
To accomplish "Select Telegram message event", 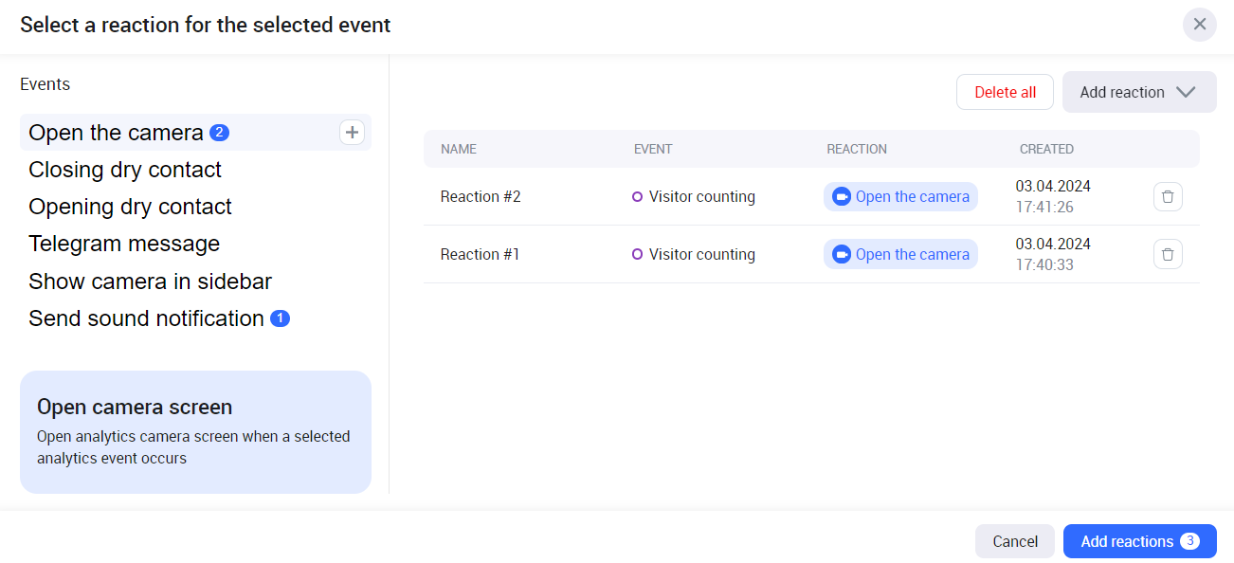I will point(124,244).
